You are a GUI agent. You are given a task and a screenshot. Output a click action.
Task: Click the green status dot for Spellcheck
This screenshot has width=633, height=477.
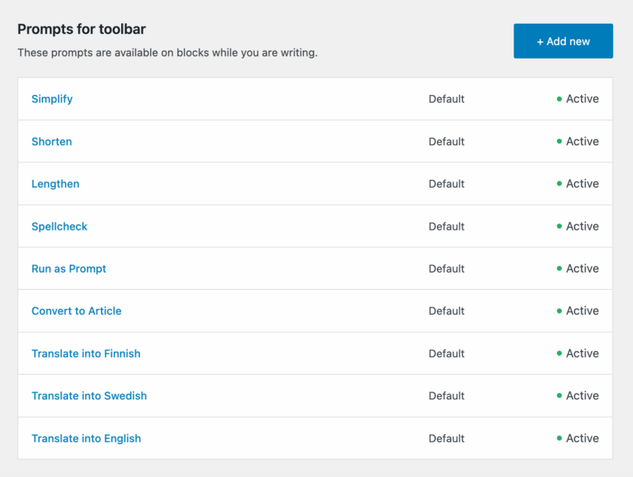559,227
